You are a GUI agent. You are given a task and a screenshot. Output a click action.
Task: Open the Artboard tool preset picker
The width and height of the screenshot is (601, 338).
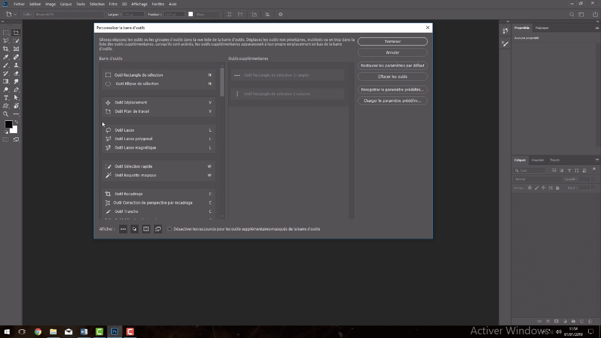pos(11,14)
